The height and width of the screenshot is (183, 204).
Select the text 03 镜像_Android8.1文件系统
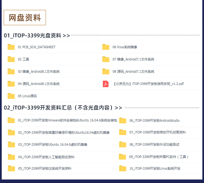(x=39, y=72)
